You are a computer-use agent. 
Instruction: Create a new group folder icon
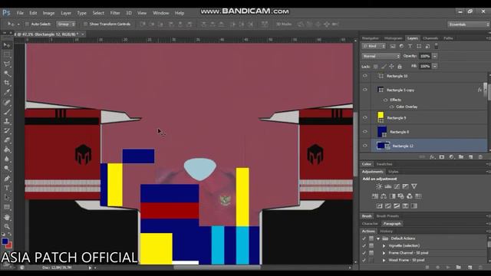[461, 157]
